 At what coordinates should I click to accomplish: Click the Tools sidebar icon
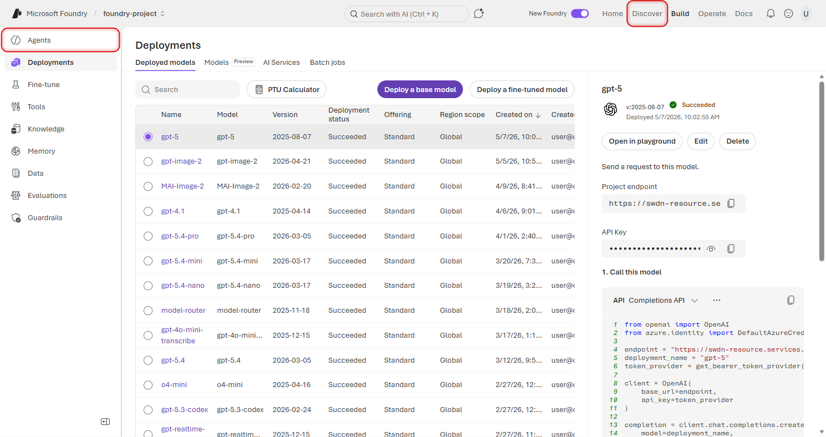[x=16, y=106]
